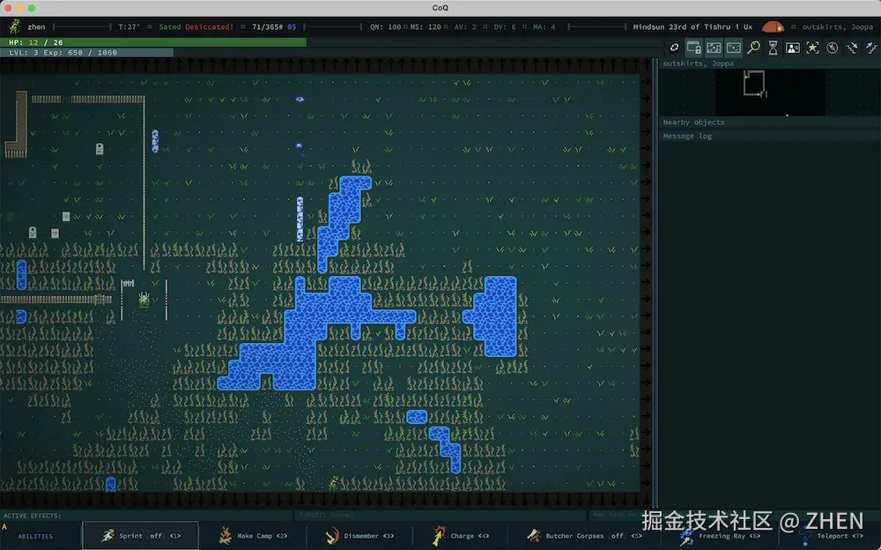Viewport: 881px width, 550px height.
Task: Click the minimap zone thumbnail
Action: [x=770, y=93]
